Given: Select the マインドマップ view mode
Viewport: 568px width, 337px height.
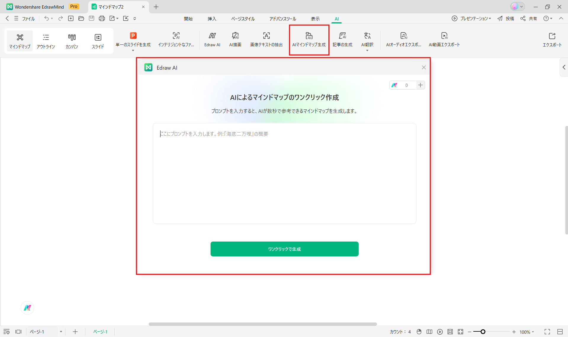Looking at the screenshot, I should 20,41.
